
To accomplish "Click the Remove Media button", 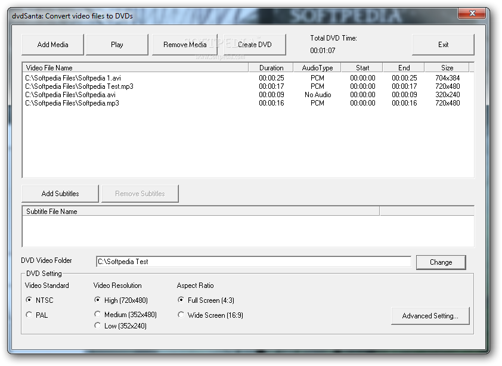I will pyautogui.click(x=185, y=45).
